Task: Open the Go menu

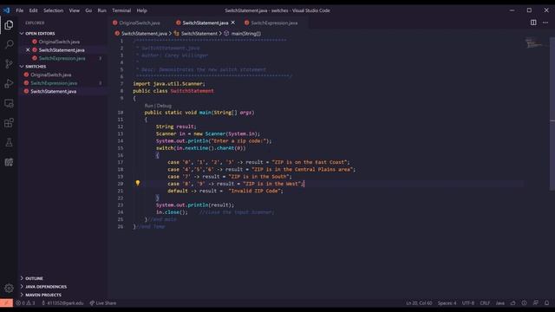Action: tap(88, 10)
